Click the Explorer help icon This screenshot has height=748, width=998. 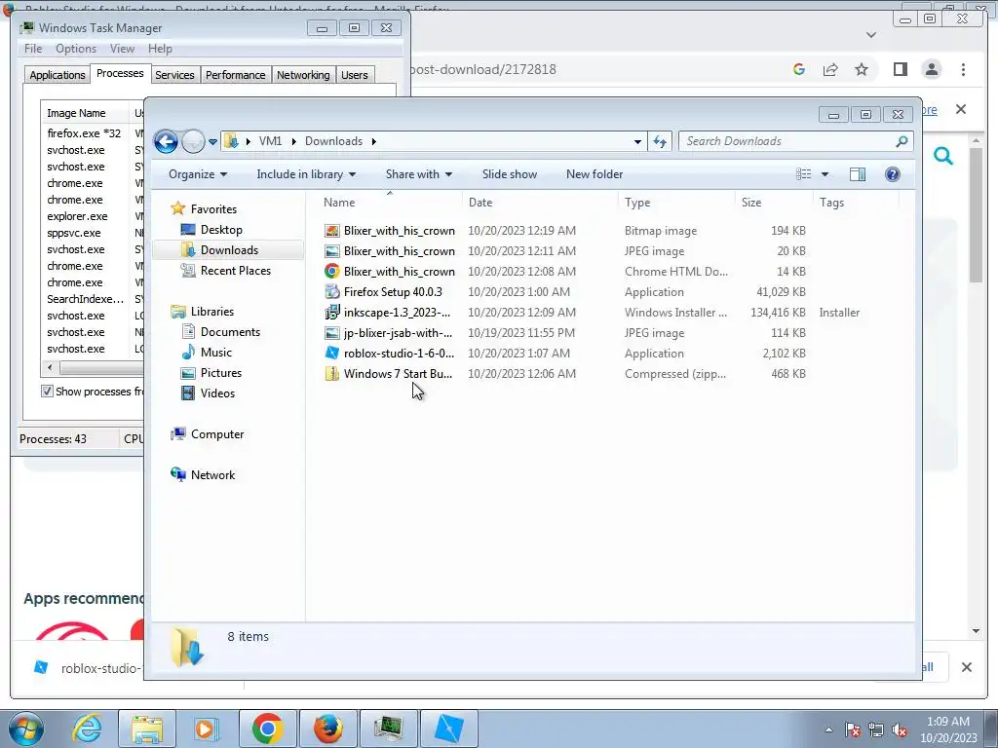point(893,174)
